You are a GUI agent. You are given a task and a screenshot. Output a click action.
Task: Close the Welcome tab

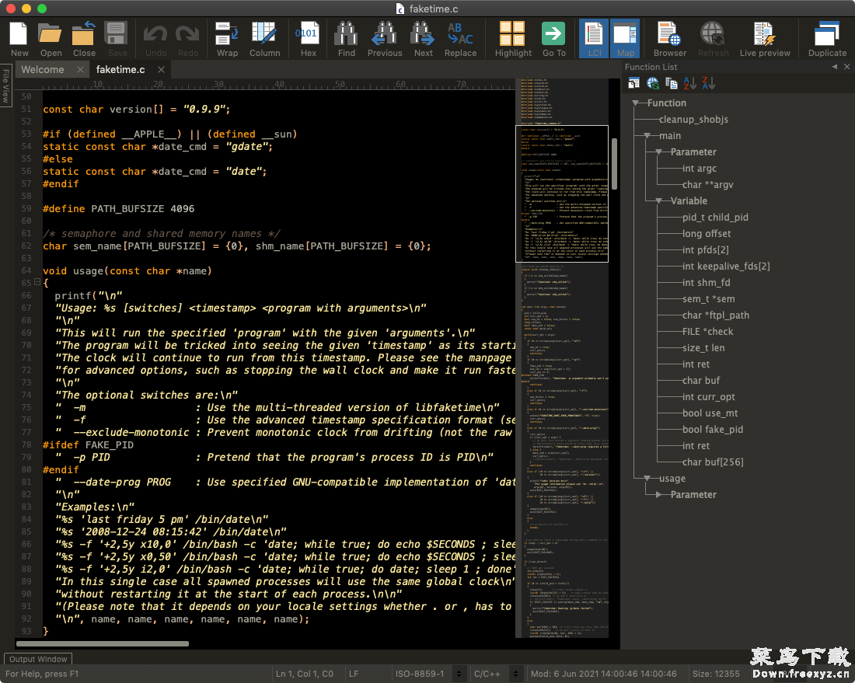pyautogui.click(x=80, y=70)
